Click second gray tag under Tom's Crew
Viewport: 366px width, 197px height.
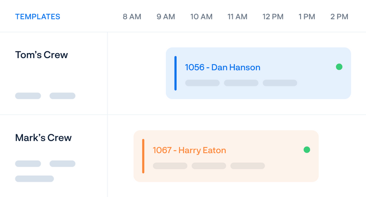pos(62,96)
